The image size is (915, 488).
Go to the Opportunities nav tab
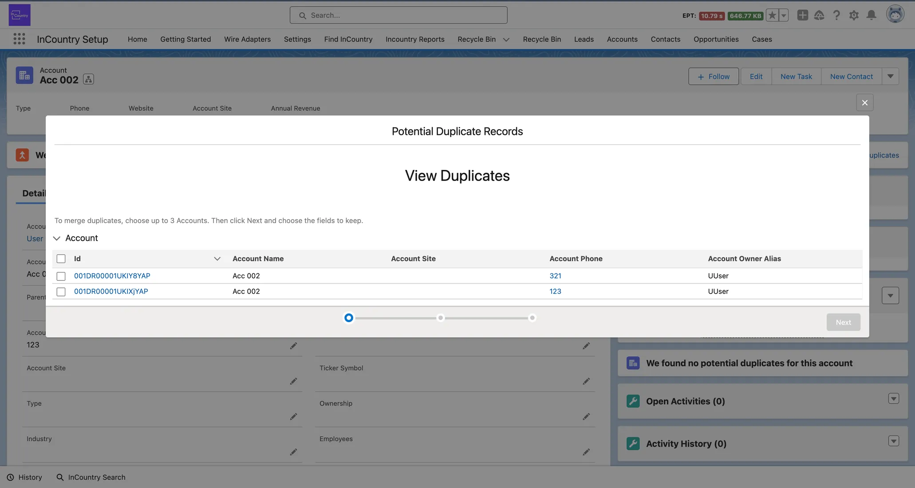point(716,39)
